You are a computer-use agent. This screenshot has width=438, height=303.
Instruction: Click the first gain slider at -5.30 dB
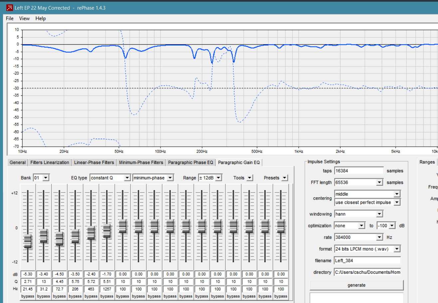coord(28,241)
